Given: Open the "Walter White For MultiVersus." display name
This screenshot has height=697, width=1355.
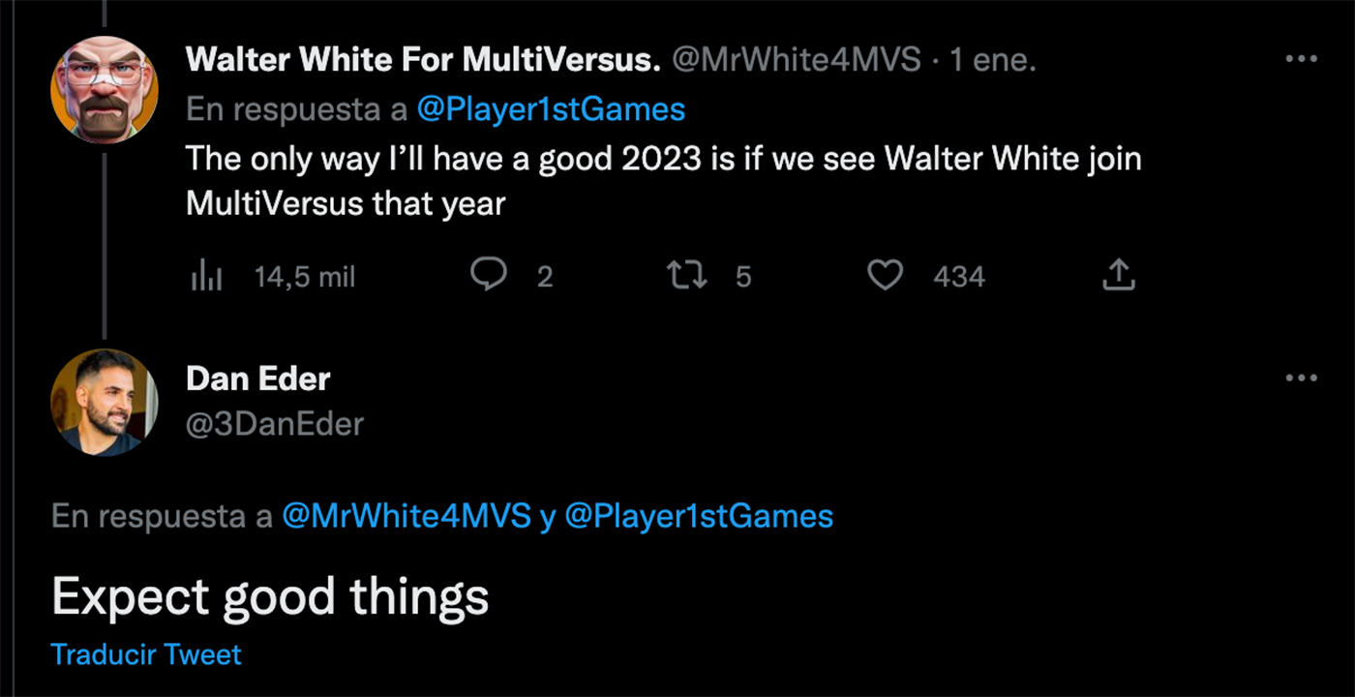Looking at the screenshot, I should click(423, 60).
